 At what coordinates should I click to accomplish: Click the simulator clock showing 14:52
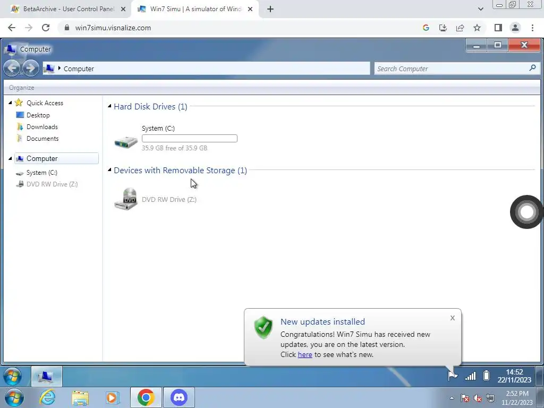514,376
